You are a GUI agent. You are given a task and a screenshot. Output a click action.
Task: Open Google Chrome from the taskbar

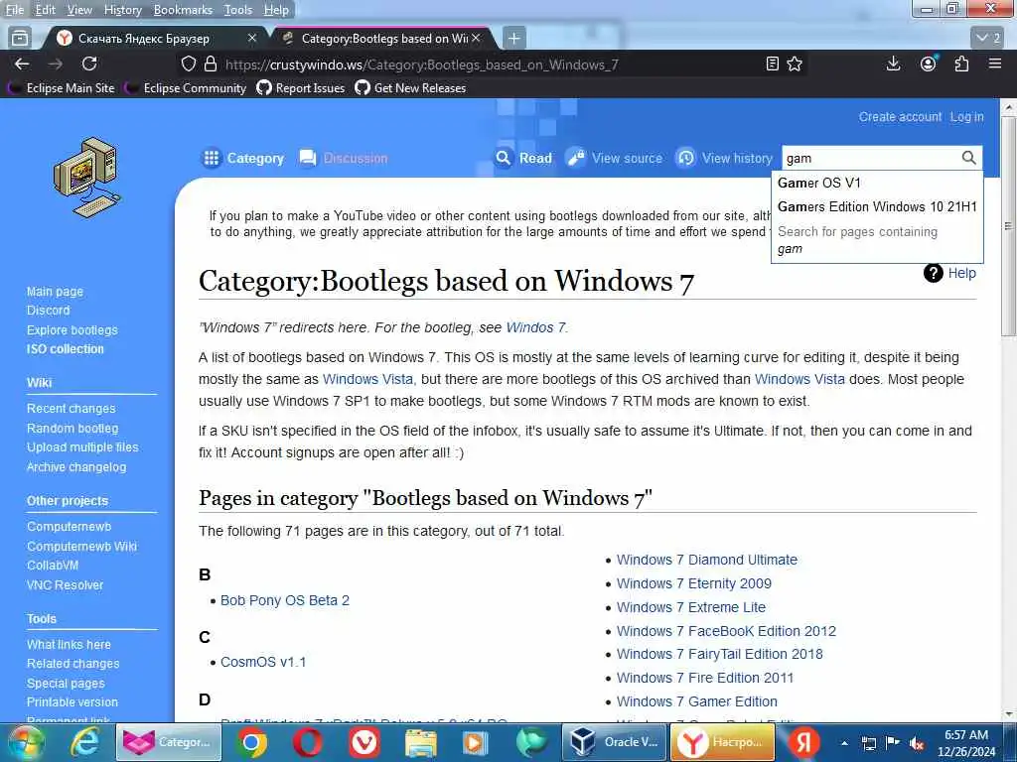(251, 742)
